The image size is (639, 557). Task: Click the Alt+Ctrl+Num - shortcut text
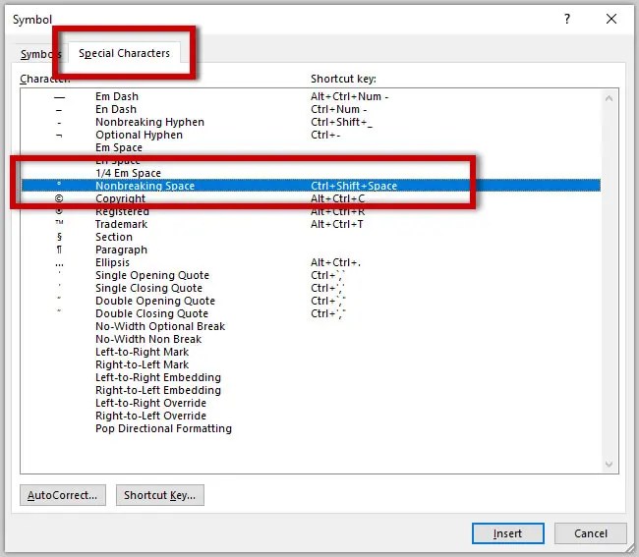pyautogui.click(x=349, y=96)
